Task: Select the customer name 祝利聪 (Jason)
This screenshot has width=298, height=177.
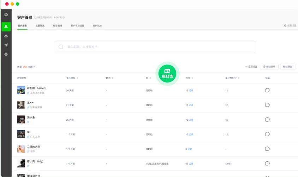Action: [x=37, y=88]
